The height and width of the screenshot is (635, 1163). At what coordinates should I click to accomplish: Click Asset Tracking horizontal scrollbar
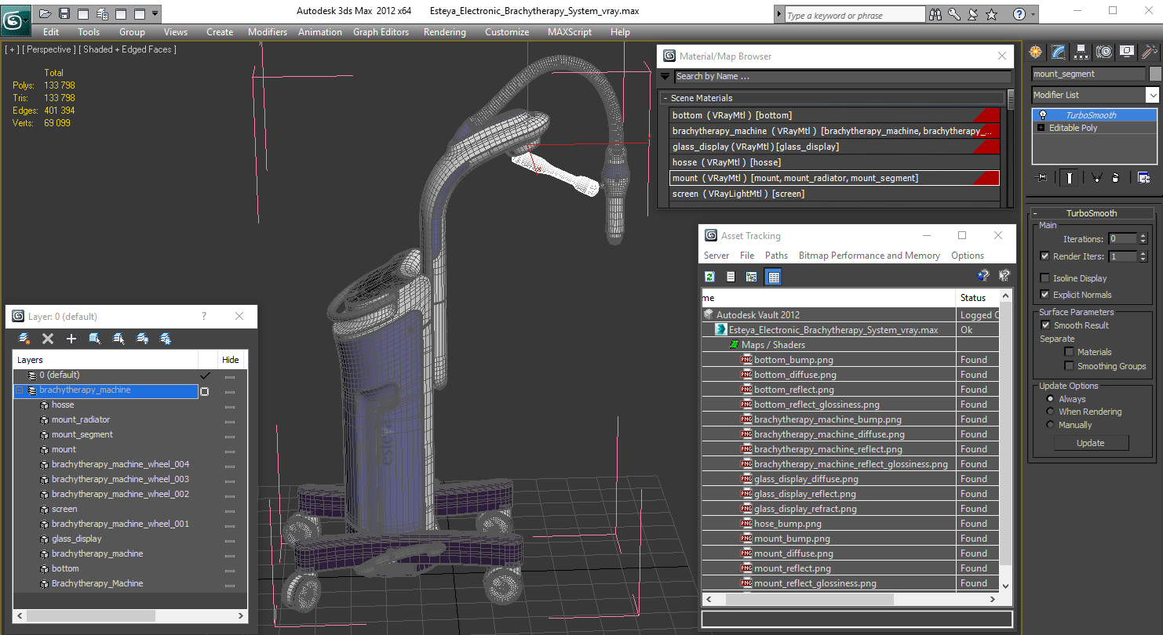(810, 599)
